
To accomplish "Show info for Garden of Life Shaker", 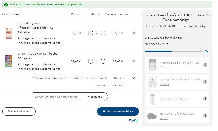I will click(x=205, y=99).
